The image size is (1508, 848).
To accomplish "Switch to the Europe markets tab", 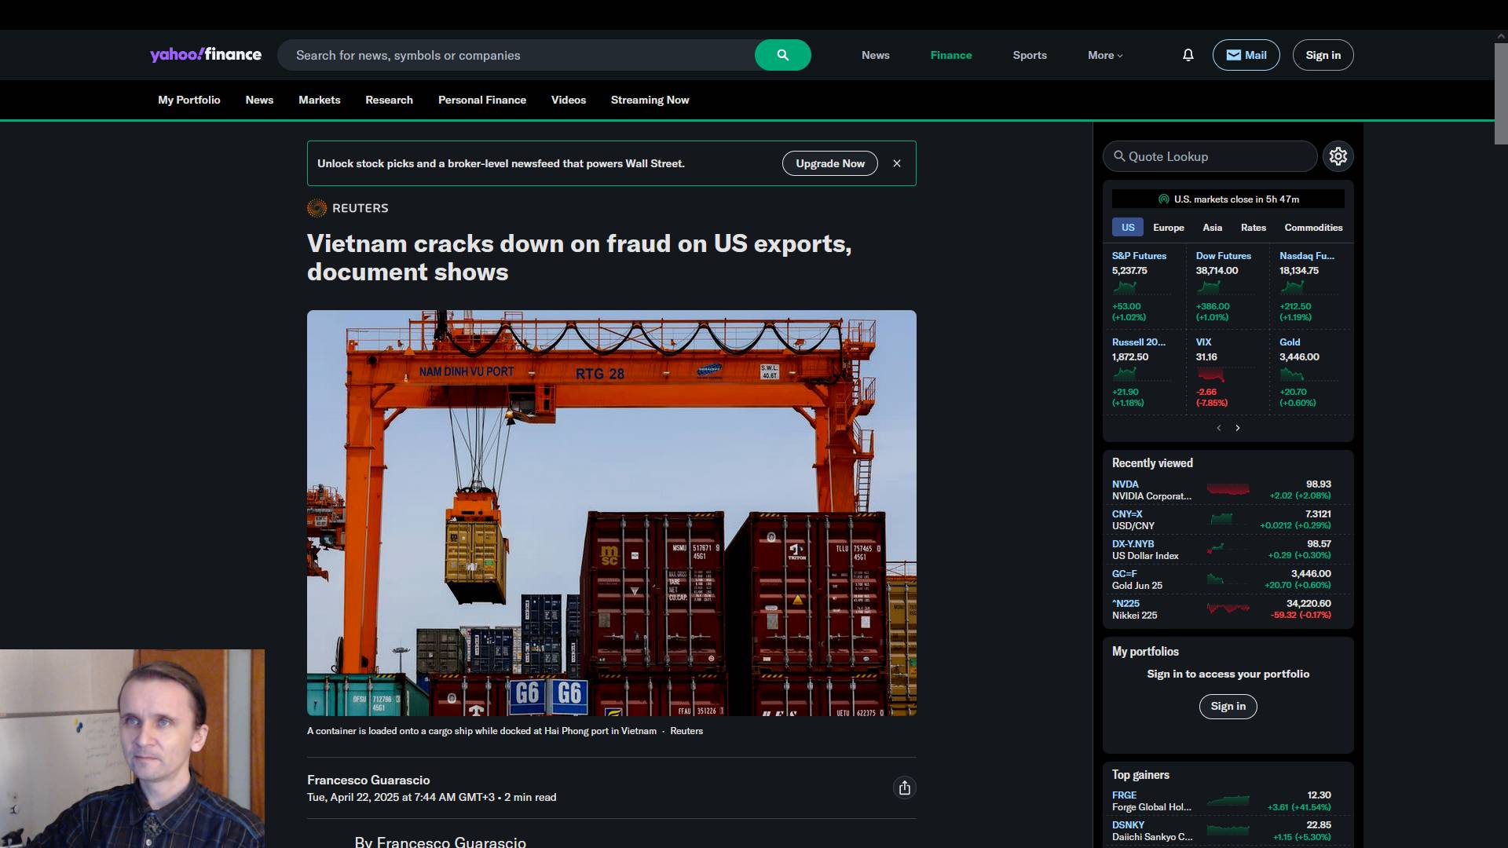I will [1168, 228].
